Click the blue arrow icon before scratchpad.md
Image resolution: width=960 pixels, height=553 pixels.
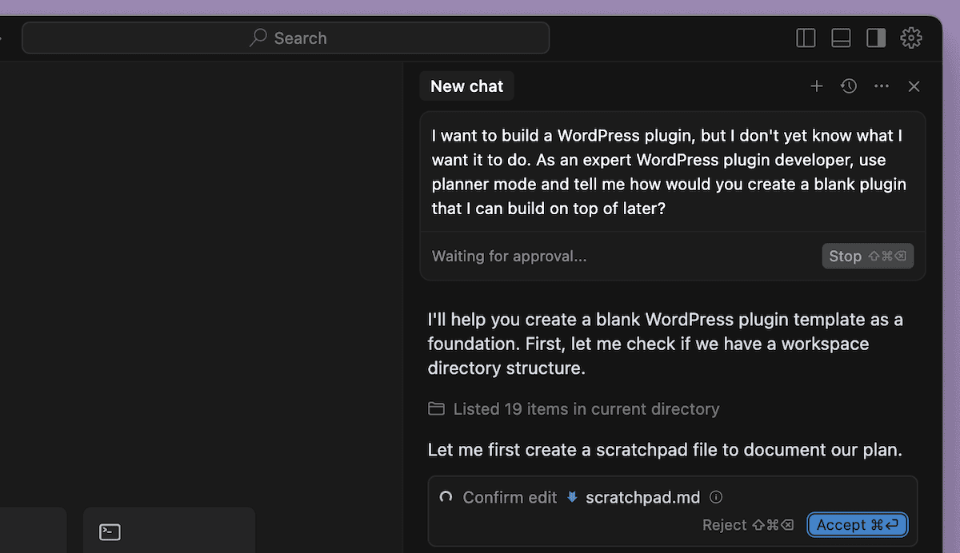pyautogui.click(x=572, y=497)
